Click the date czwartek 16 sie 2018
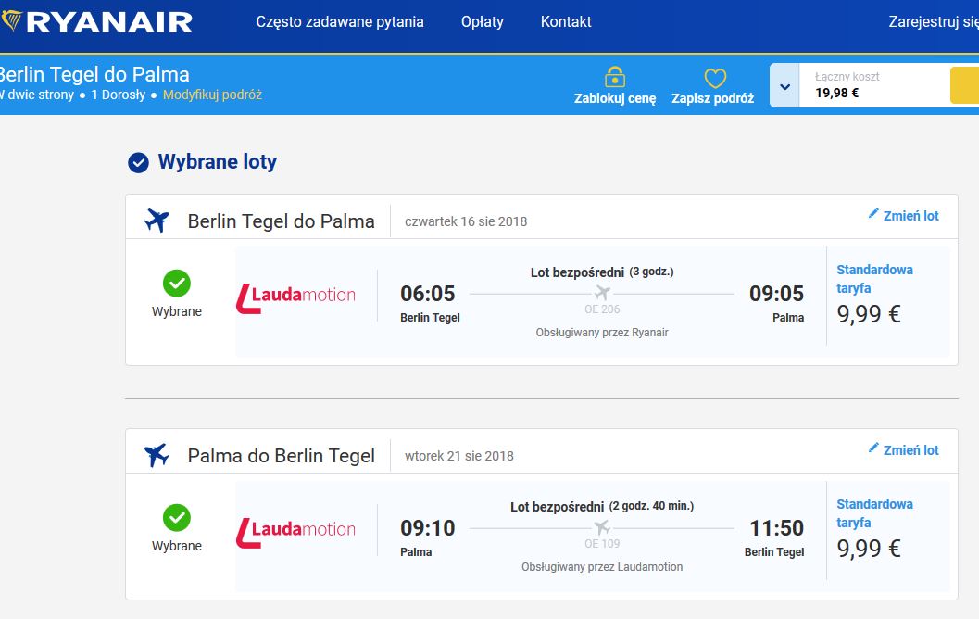The image size is (979, 619). click(x=466, y=221)
